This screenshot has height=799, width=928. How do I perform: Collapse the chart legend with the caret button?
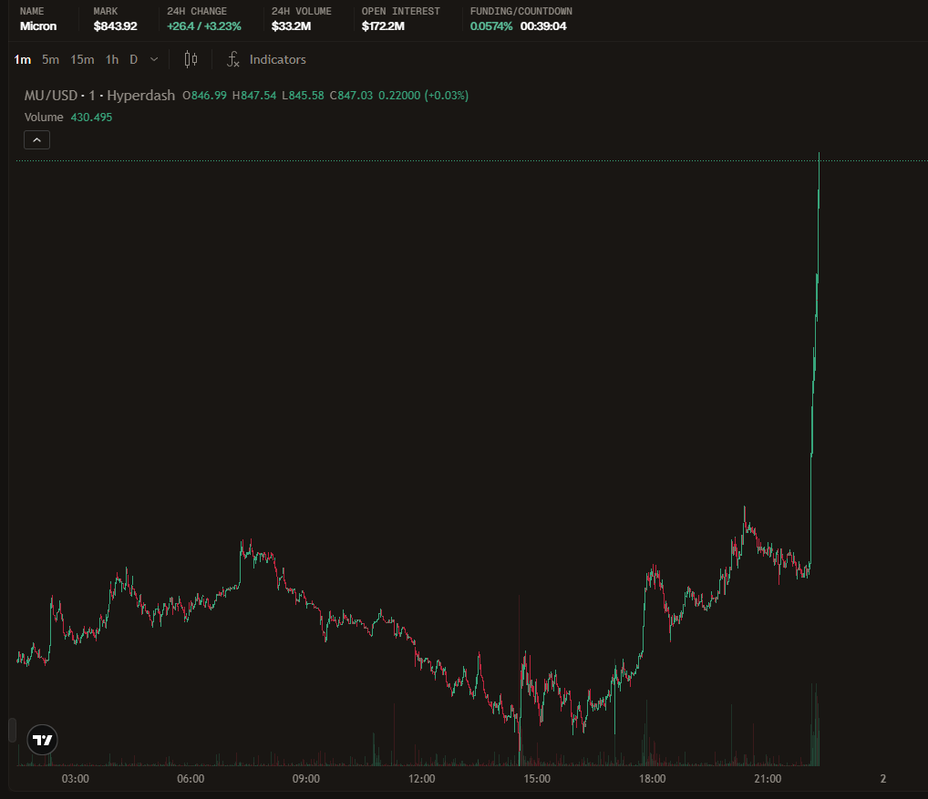tap(36, 140)
